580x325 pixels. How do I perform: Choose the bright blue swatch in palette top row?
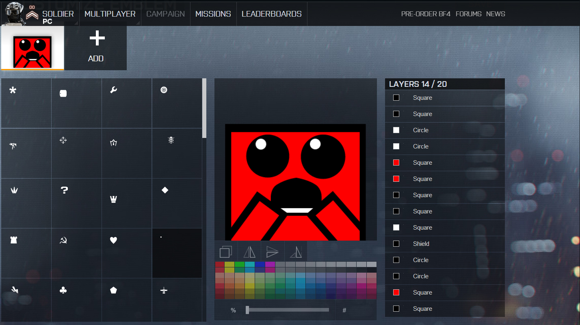(260, 265)
